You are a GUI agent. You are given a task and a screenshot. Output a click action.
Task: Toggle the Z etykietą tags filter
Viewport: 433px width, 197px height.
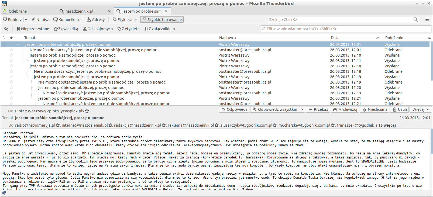pos(128,29)
